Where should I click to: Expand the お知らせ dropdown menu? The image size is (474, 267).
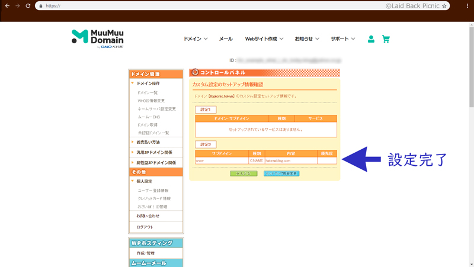[306, 38]
